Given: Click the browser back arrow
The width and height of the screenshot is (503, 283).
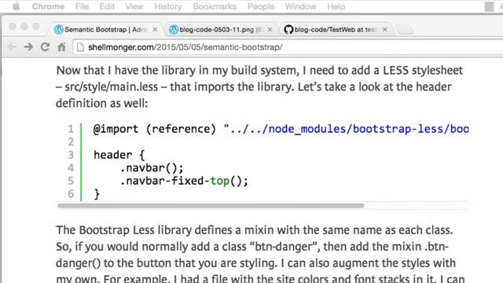Looking at the screenshot, I should (x=12, y=47).
